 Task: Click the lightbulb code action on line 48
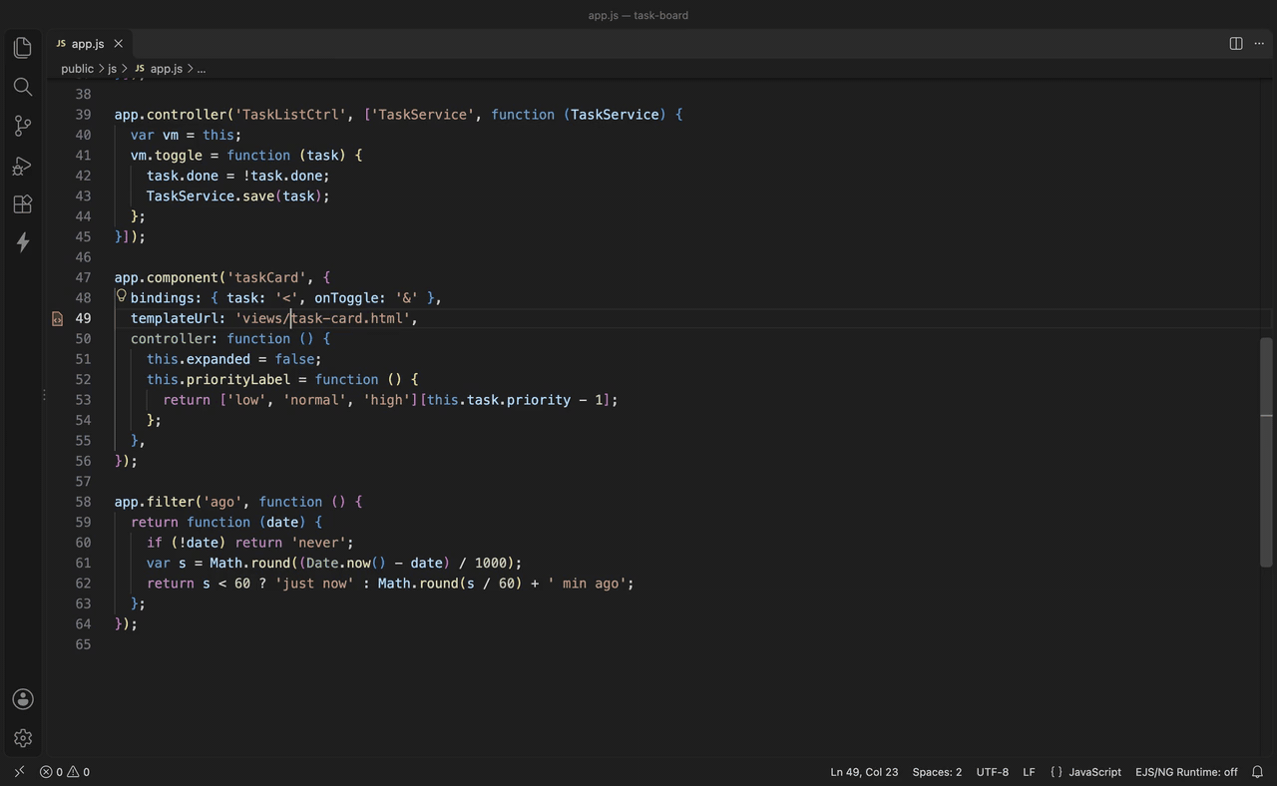(122, 296)
